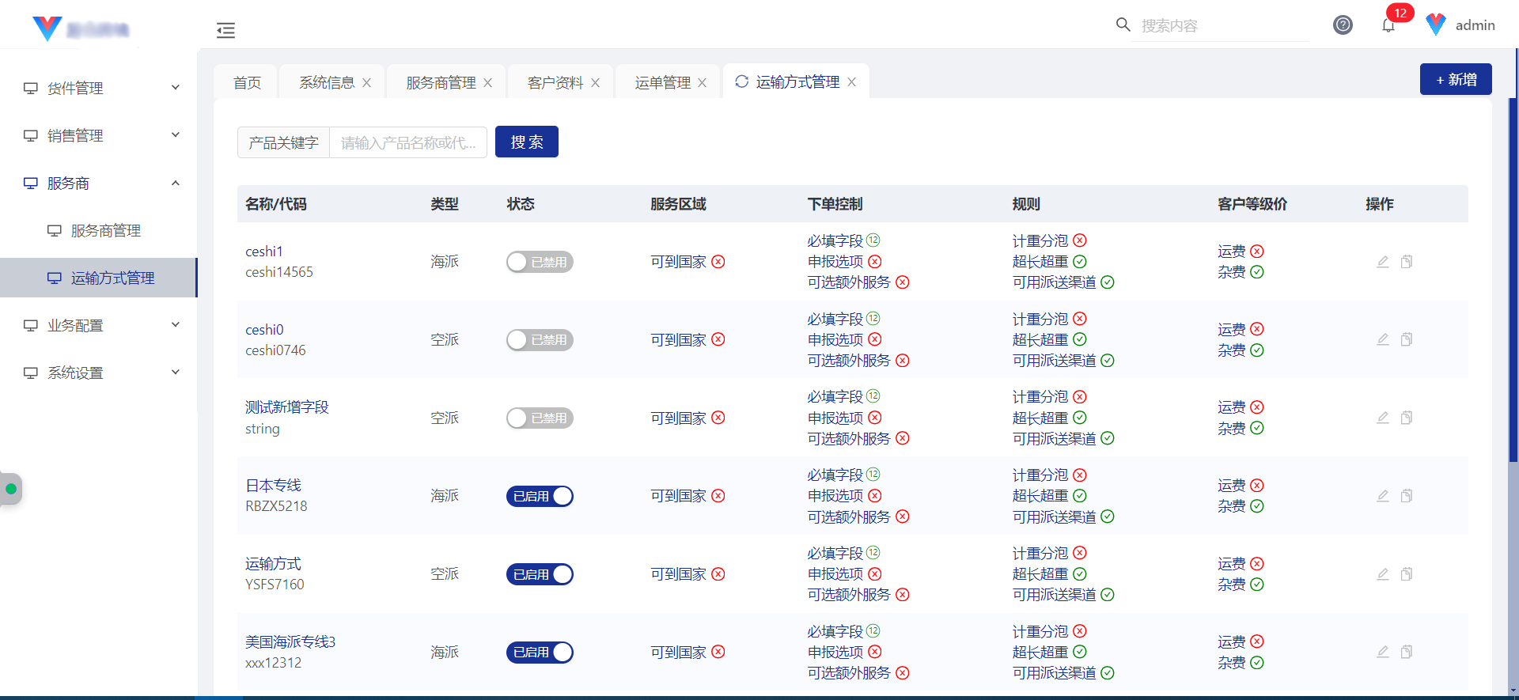Close the 服务商管理 tab
This screenshot has width=1519, height=700.
click(487, 82)
